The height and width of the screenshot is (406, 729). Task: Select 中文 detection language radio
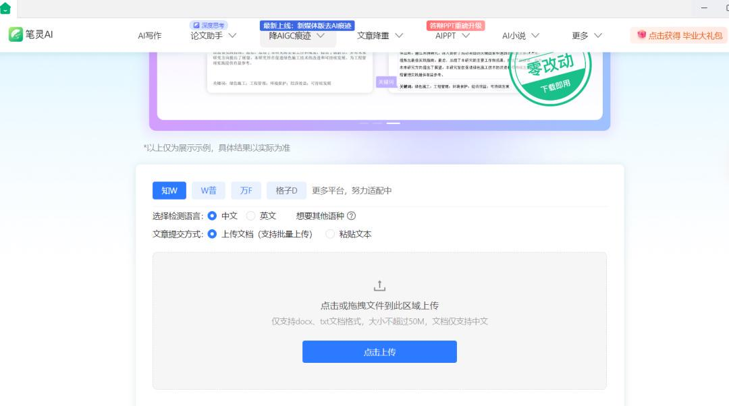[212, 216]
